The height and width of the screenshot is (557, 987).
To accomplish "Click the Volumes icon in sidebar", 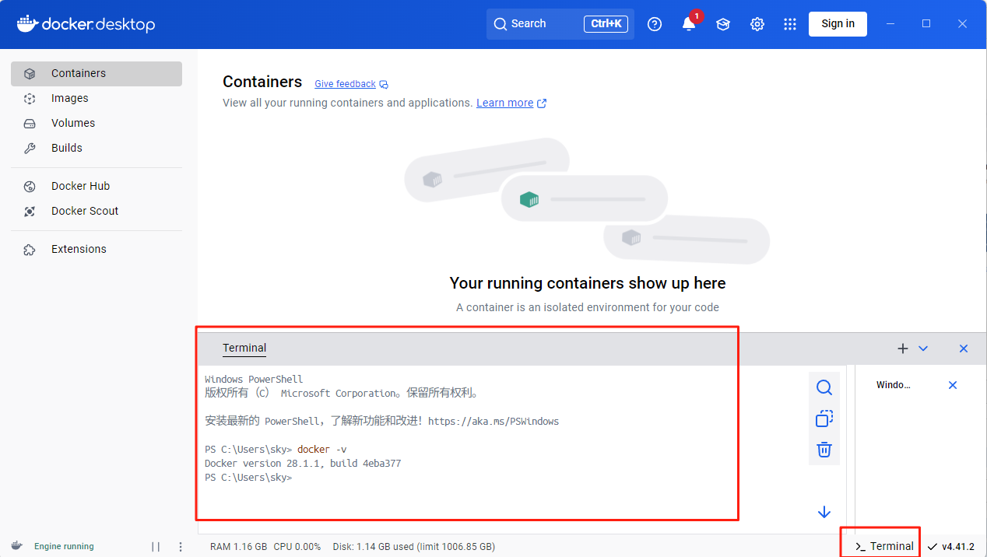I will click(x=30, y=124).
